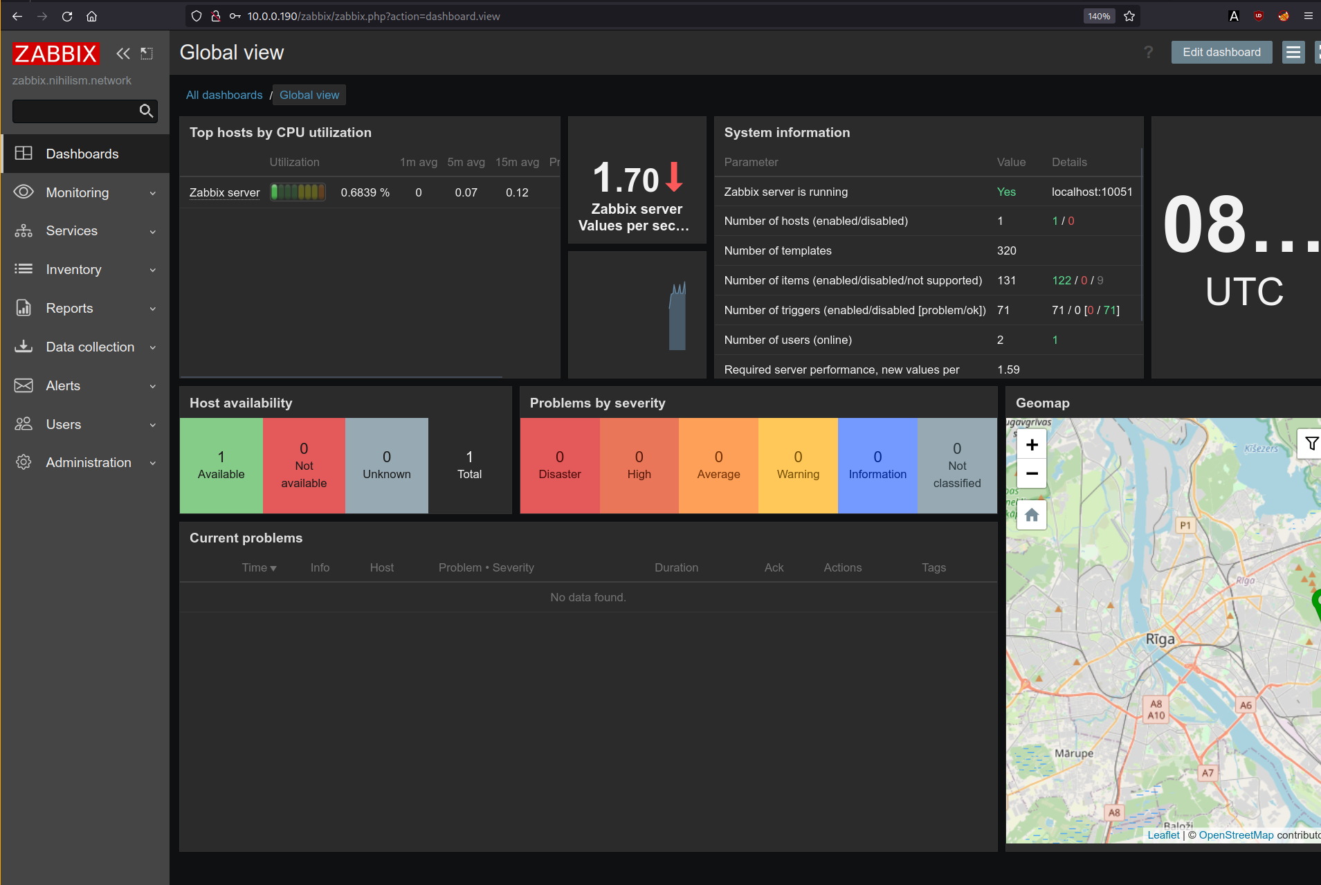Expand the Alerts menu chevron
The width and height of the screenshot is (1321, 885).
pyautogui.click(x=153, y=386)
